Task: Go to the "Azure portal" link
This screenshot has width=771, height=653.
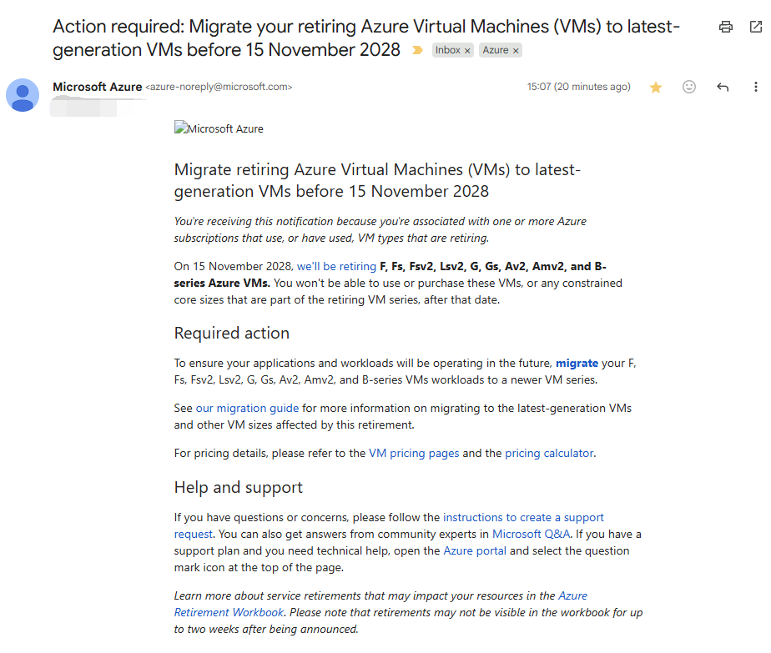Action: tap(475, 550)
